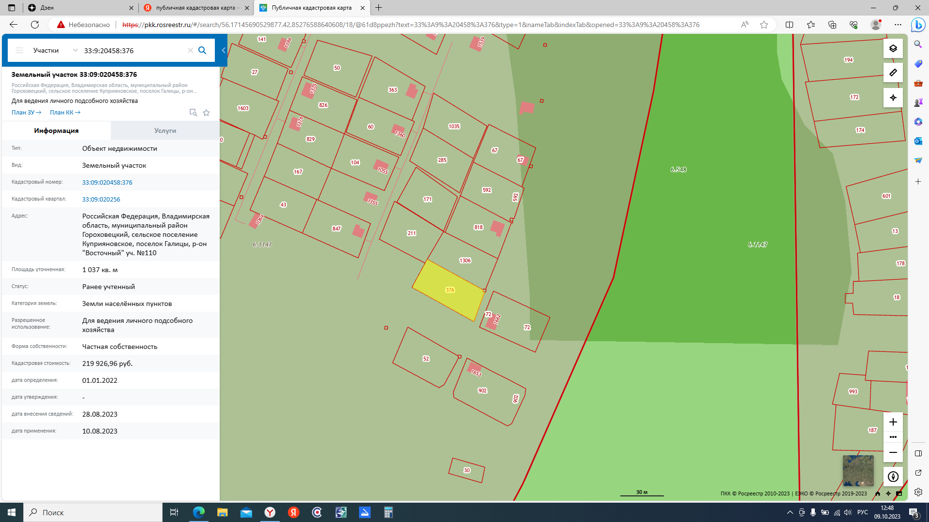Open the hamburger menu in search bar
Screen dimensions: 929x522
coord(19,50)
